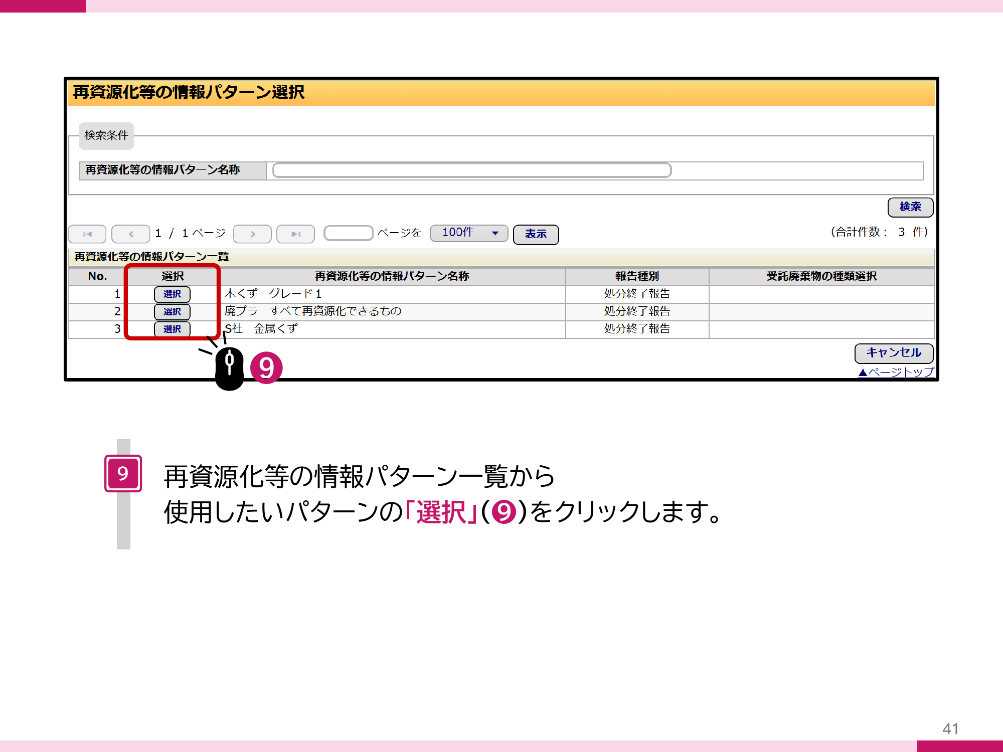Focus the 再資源化等の情報パターン名称 search field
This screenshot has width=1003, height=752.
[472, 170]
